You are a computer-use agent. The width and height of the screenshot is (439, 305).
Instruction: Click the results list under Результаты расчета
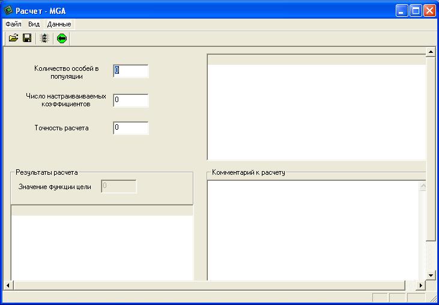pos(102,246)
